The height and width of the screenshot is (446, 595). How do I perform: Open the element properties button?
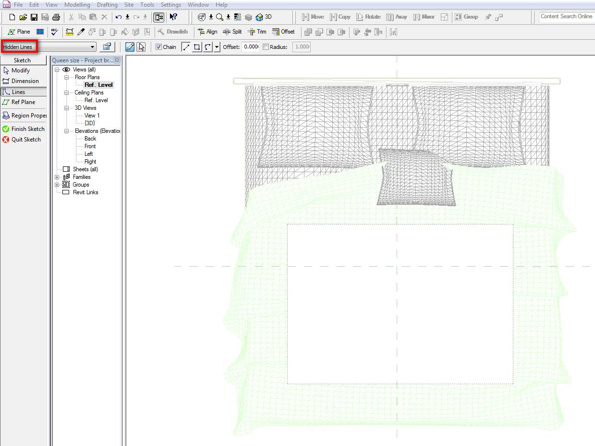(107, 47)
